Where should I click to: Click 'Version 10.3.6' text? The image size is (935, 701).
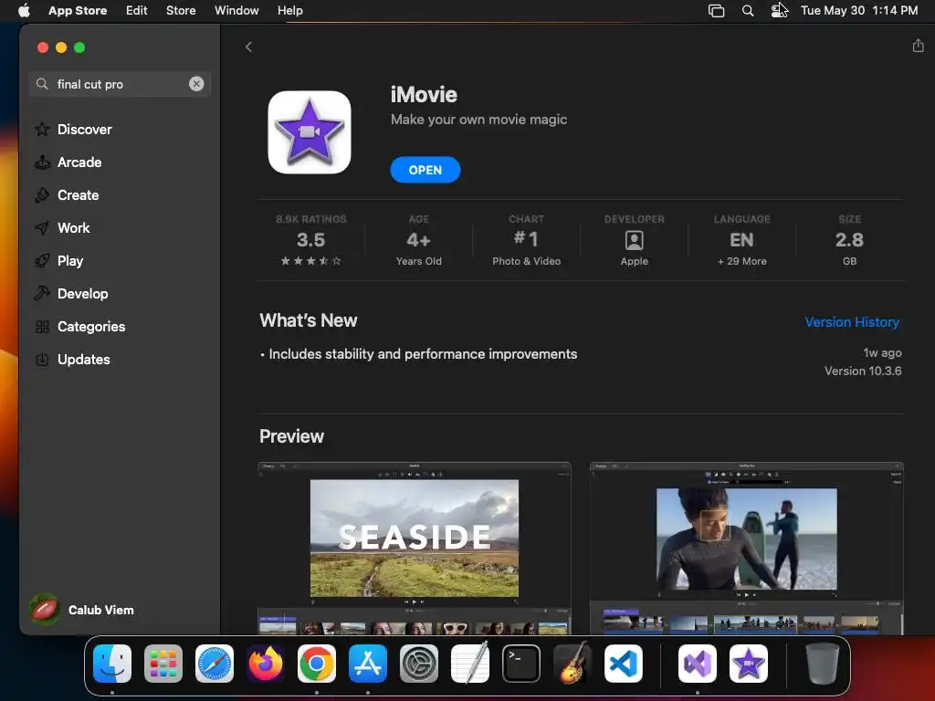click(x=862, y=371)
